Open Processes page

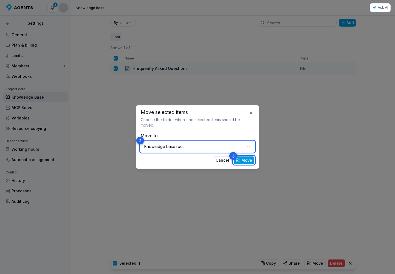click(x=36, y=191)
